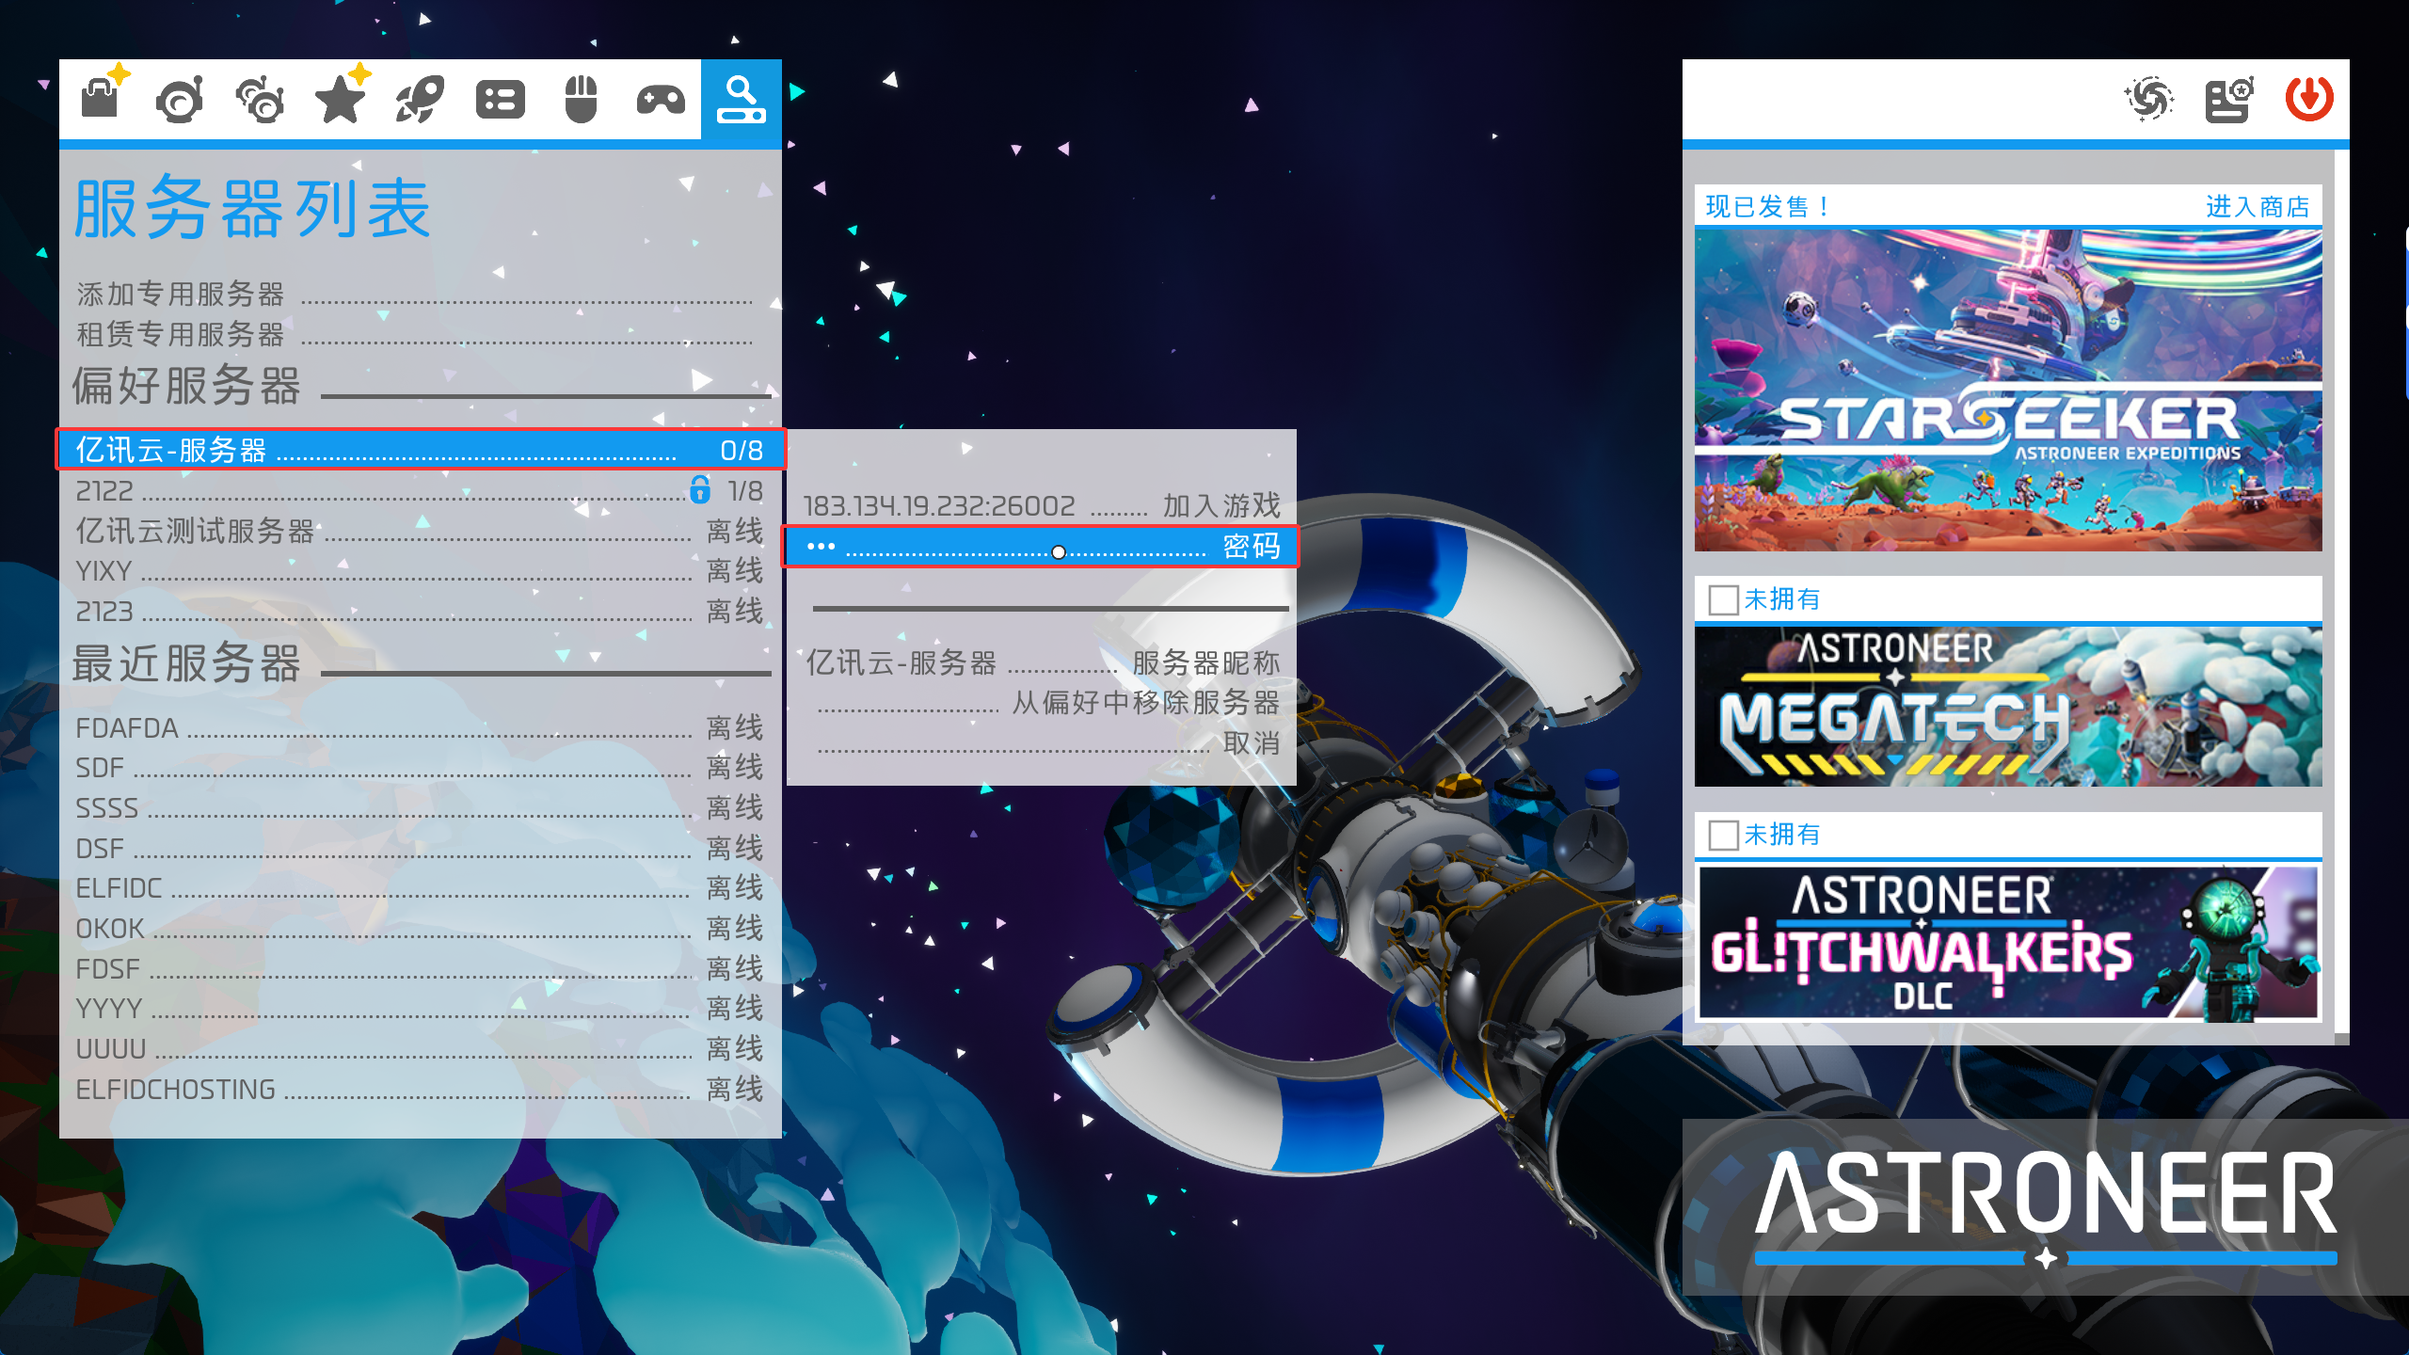Open the mouse controls tab icon

click(x=581, y=100)
